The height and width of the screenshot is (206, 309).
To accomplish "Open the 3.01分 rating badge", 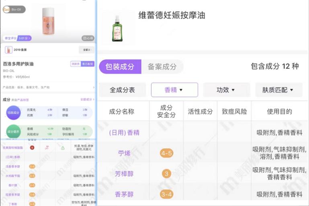I will click(x=24, y=38).
